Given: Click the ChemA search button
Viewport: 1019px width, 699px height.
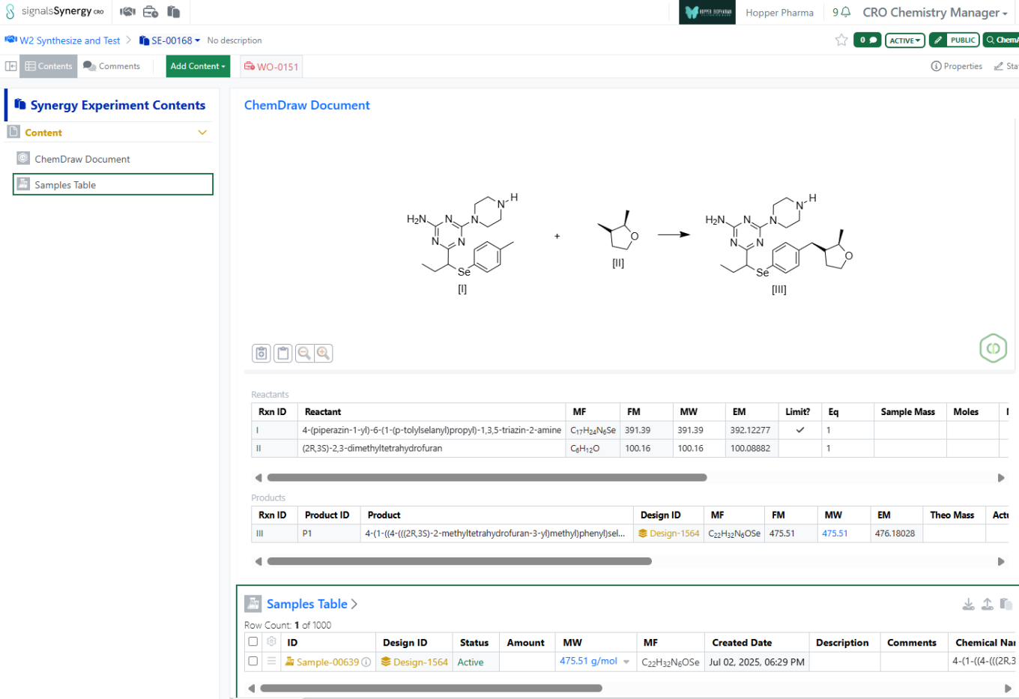Looking at the screenshot, I should pyautogui.click(x=1001, y=40).
